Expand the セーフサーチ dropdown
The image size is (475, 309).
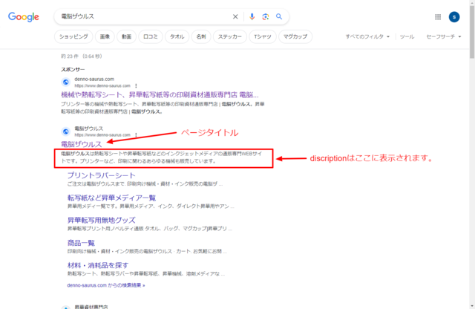[444, 36]
